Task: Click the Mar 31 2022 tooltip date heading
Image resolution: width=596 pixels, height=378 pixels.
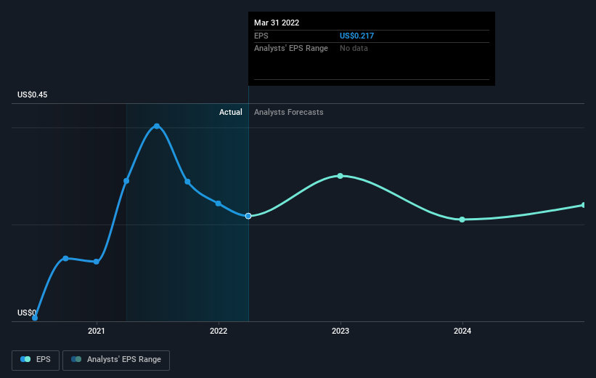Action: [x=277, y=23]
